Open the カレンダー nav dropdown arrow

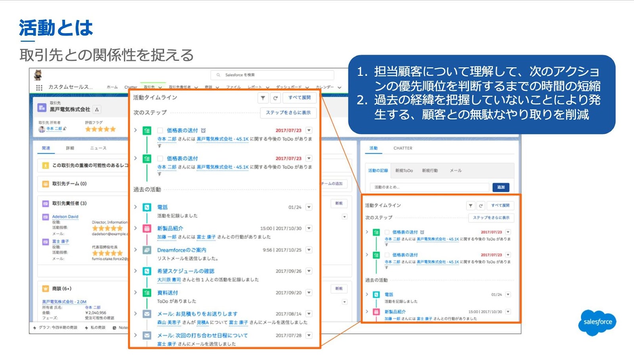(340, 87)
